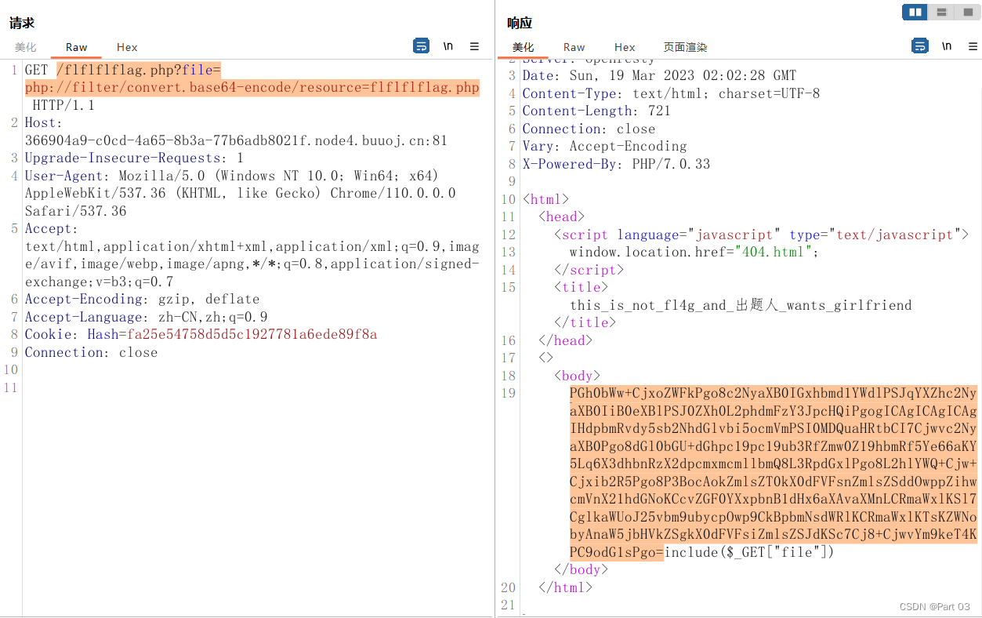
Task: Click the Safari/537.36 line
Action: click(75, 211)
